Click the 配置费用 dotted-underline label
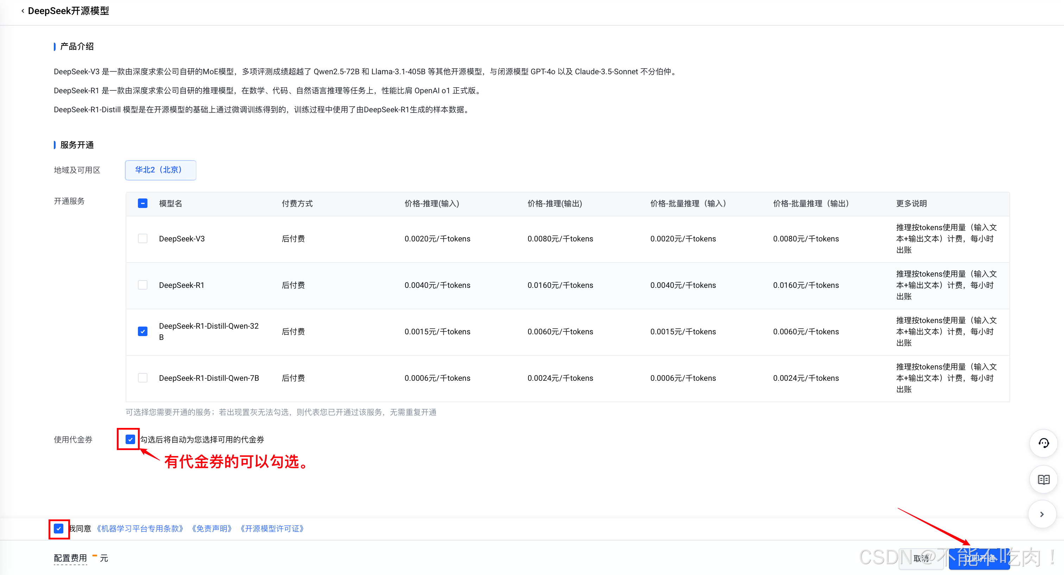Screen dimensions: 1064x575 pyautogui.click(x=70, y=558)
